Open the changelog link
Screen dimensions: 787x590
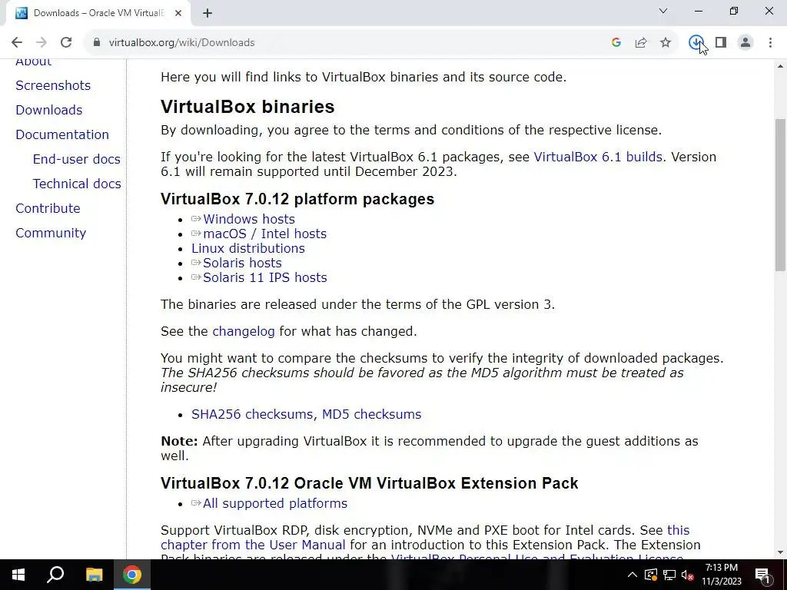[244, 332]
